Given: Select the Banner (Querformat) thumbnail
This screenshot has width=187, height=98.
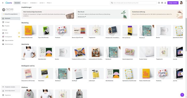Looking at the screenshot, I should 79,31.
